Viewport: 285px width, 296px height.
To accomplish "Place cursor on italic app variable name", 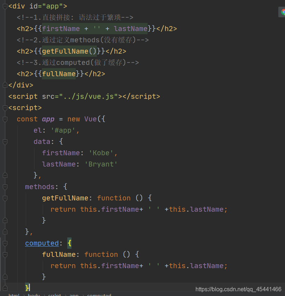I will (x=48, y=119).
